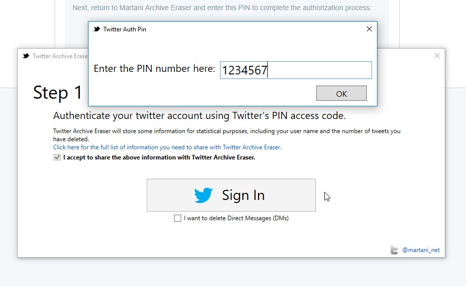Click the 'I accept to share' label text

tap(159, 157)
